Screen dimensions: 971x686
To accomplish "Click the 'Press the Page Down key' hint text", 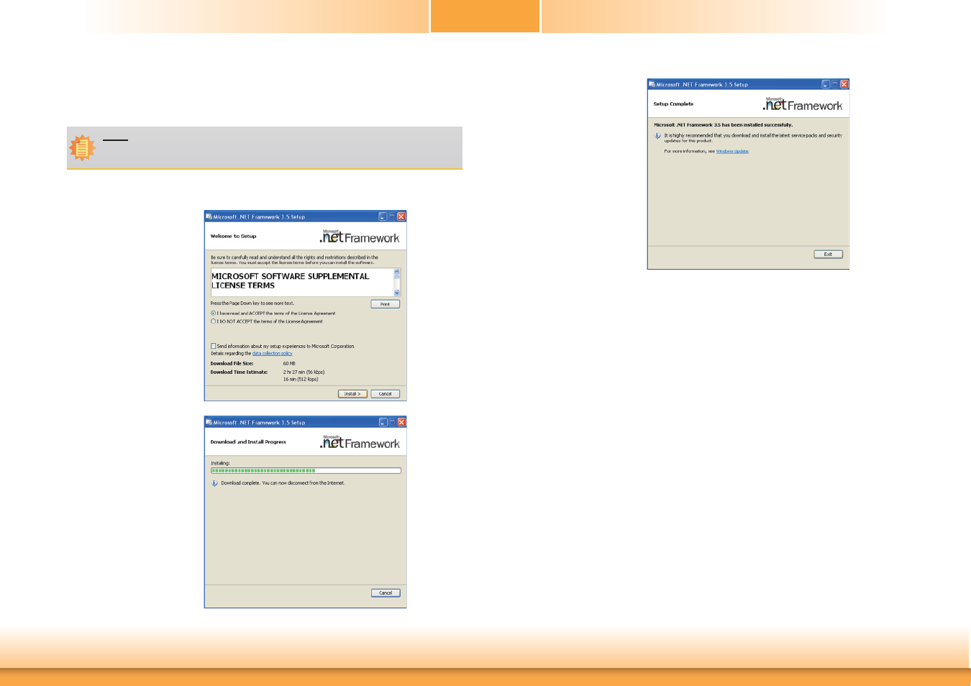I will pyautogui.click(x=252, y=303).
